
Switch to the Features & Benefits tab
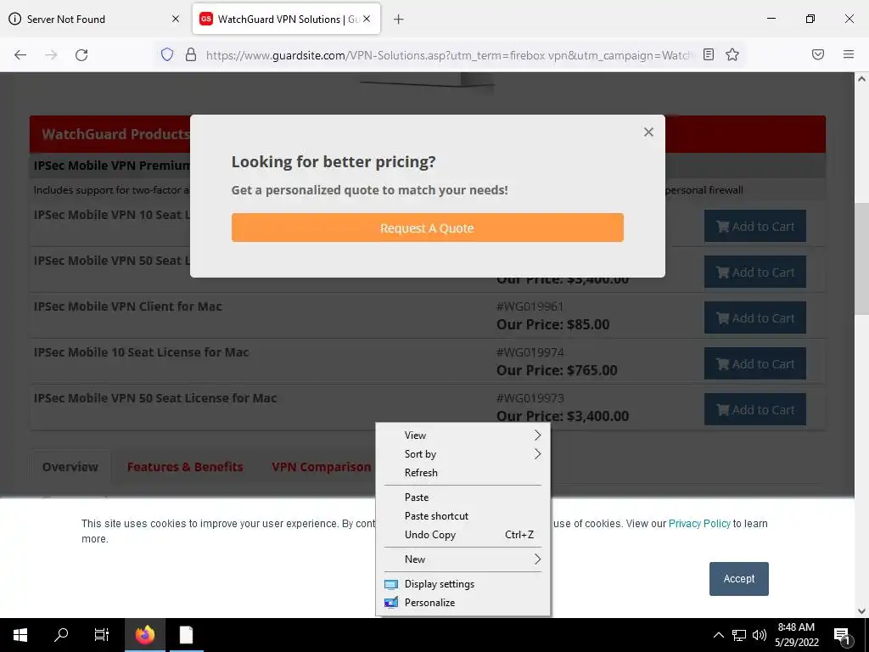(x=185, y=467)
